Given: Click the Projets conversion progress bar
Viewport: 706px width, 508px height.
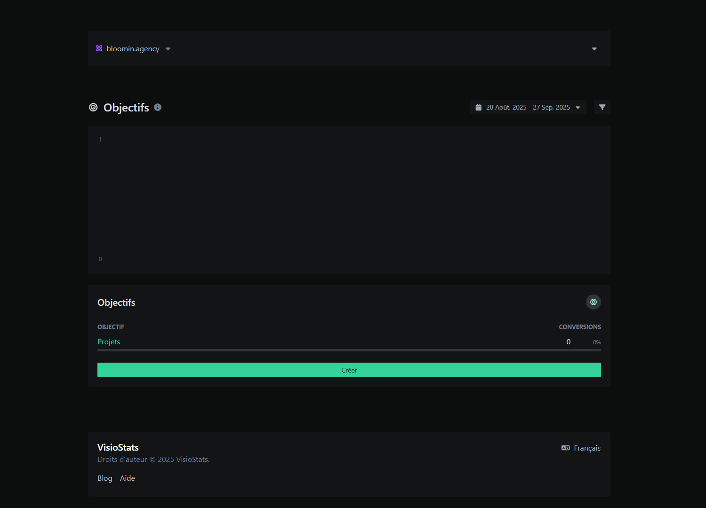Looking at the screenshot, I should coord(349,350).
